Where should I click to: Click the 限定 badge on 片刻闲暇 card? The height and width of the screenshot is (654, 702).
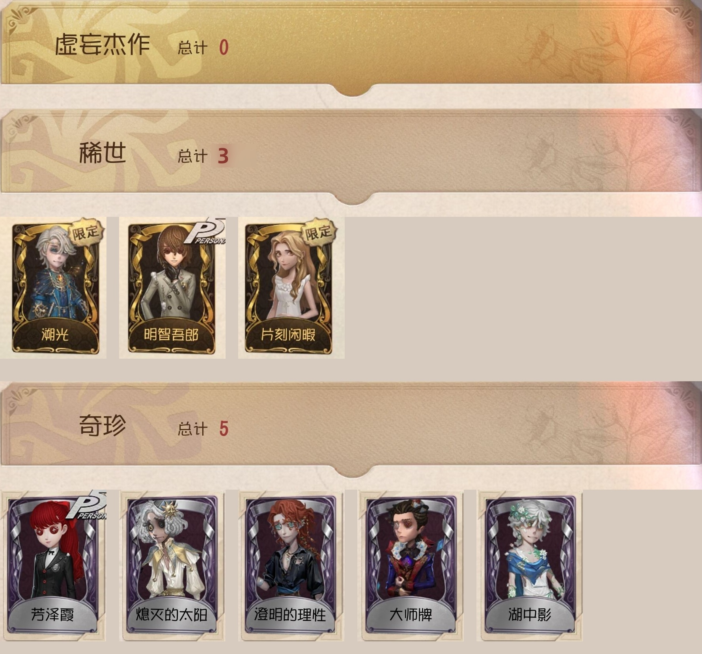[318, 232]
